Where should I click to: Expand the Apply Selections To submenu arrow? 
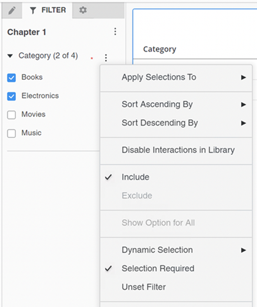tap(243, 77)
